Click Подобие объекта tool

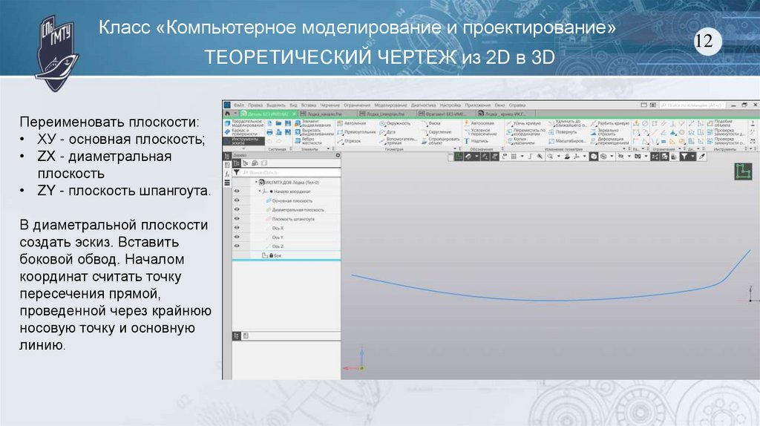pyautogui.click(x=719, y=123)
